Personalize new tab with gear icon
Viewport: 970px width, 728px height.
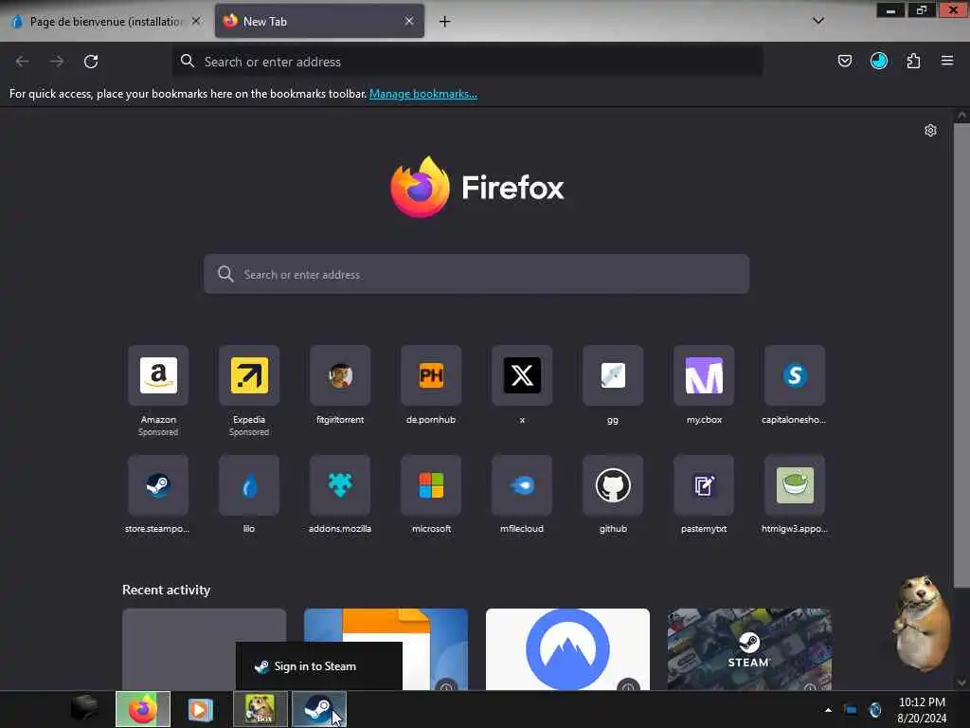930,131
